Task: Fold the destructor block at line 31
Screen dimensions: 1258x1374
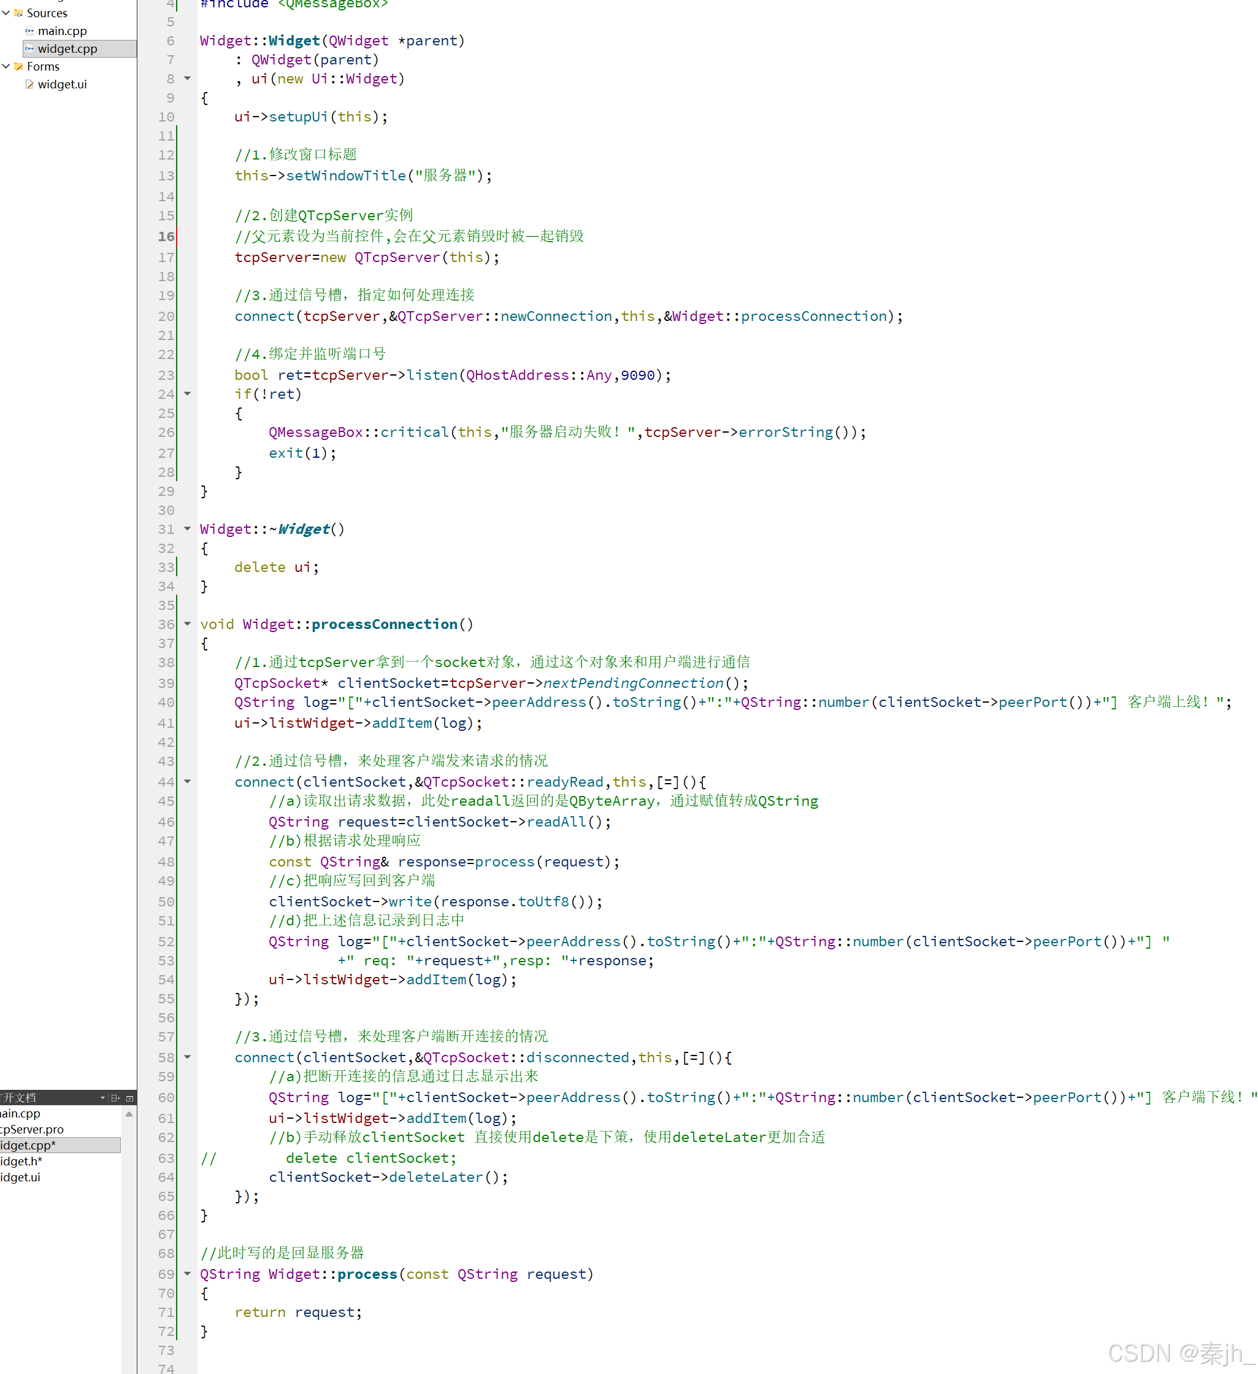Action: coord(187,529)
